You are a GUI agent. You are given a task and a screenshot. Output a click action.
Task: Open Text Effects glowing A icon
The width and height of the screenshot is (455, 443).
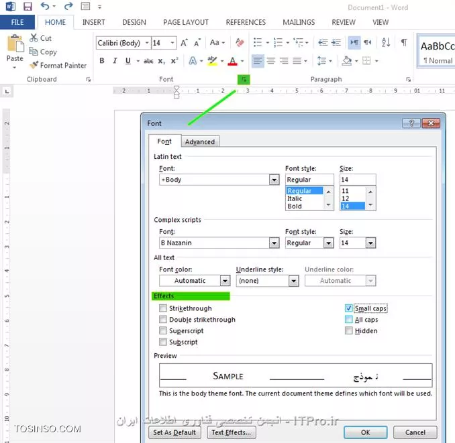(x=193, y=61)
